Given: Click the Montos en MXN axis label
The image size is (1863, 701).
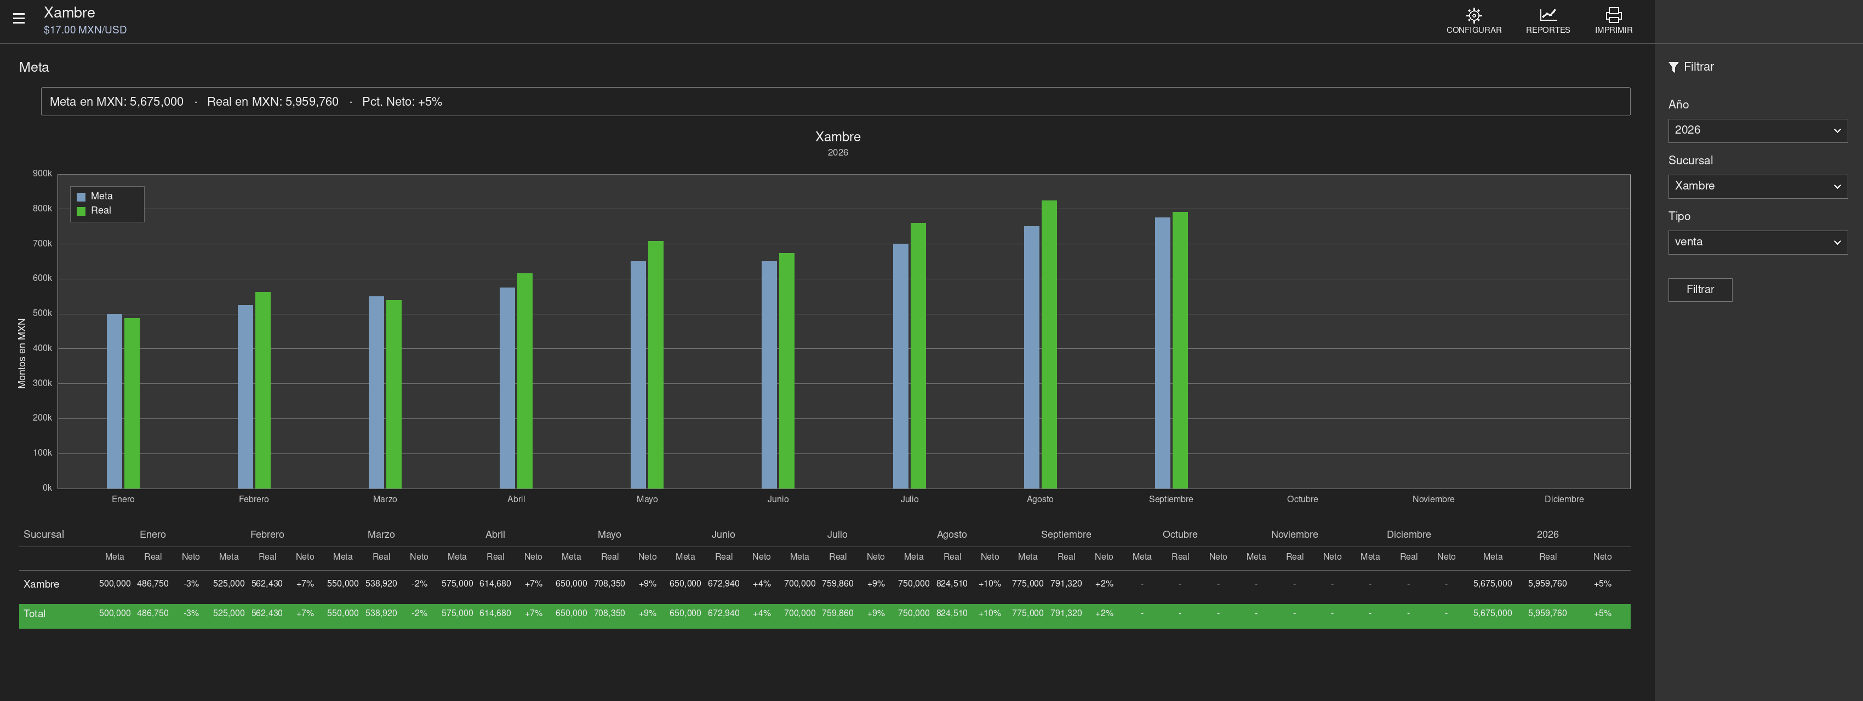Looking at the screenshot, I should 22,353.
